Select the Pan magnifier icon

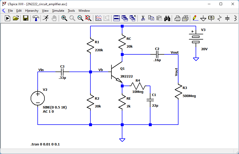72,18
